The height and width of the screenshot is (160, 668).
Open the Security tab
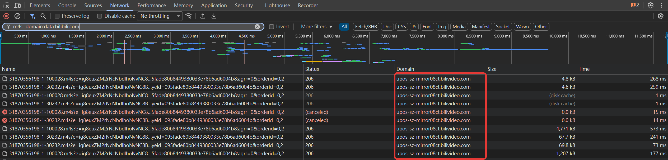pyautogui.click(x=244, y=5)
